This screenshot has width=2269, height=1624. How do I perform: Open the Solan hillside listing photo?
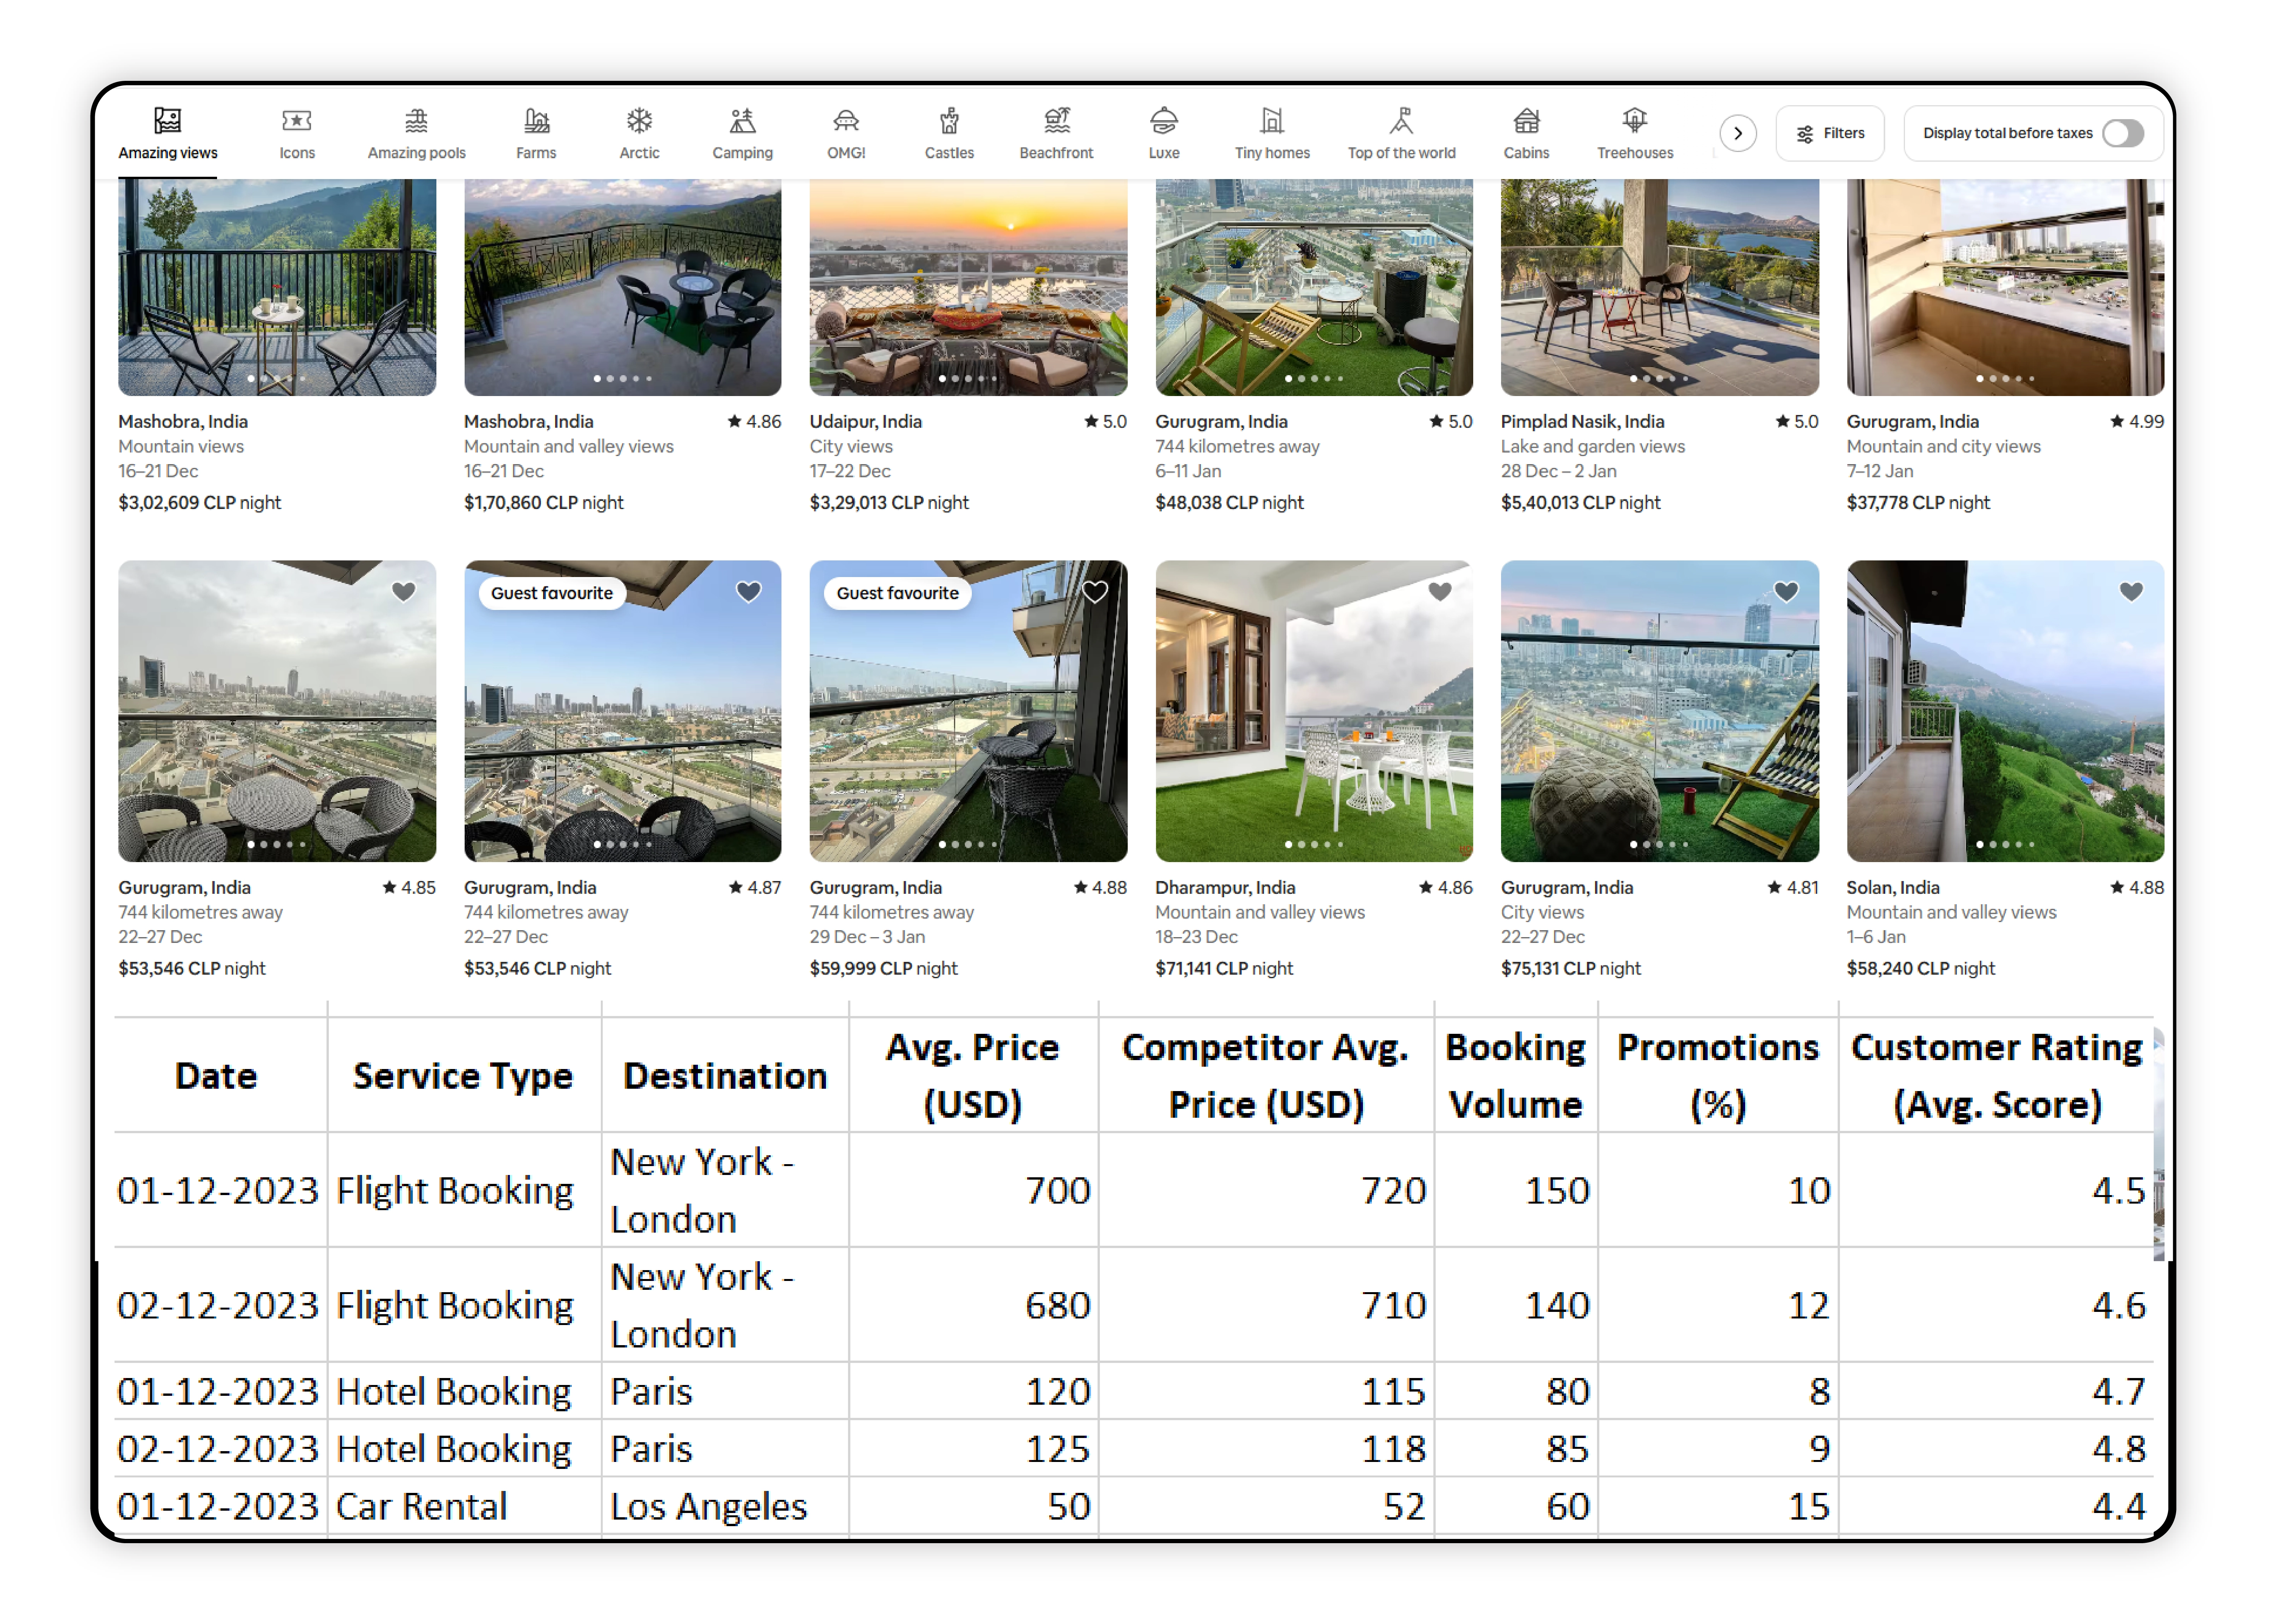(x=2005, y=711)
